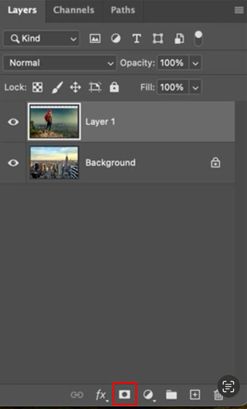Click the link layers icon
The width and height of the screenshot is (247, 409).
point(77,395)
